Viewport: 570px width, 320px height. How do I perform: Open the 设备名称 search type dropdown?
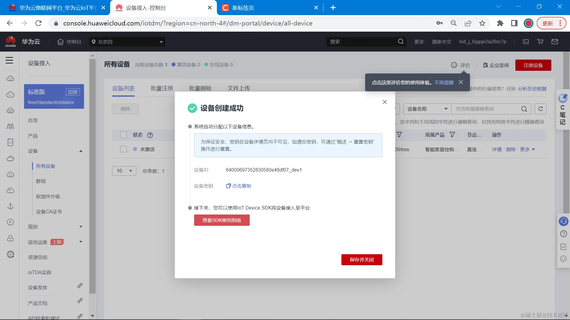click(x=427, y=109)
